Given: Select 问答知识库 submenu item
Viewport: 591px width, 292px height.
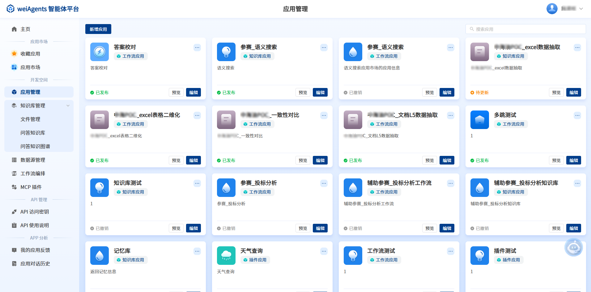Looking at the screenshot, I should pos(33,133).
